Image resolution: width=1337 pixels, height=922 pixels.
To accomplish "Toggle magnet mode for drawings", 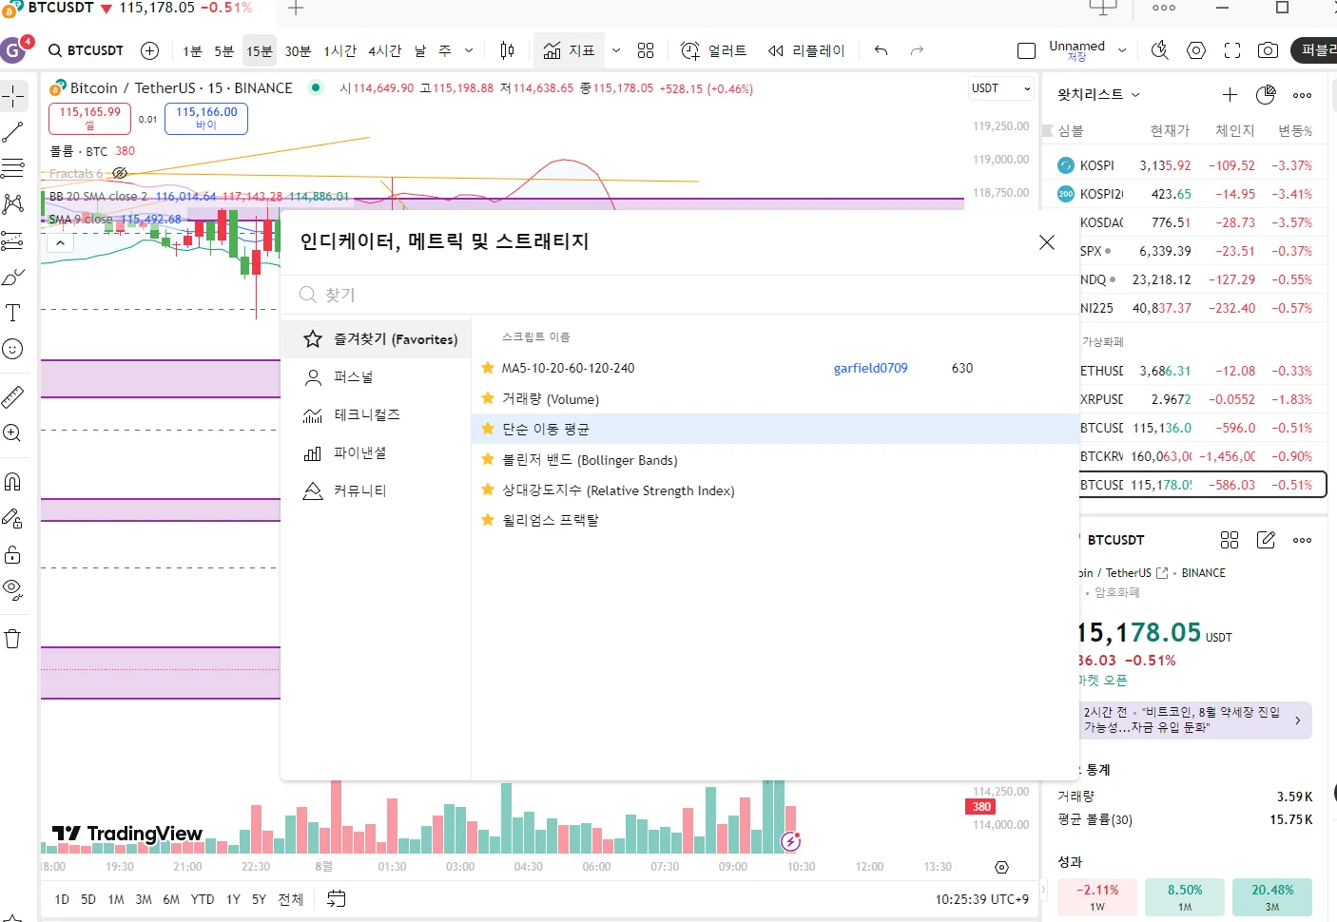I will (13, 482).
